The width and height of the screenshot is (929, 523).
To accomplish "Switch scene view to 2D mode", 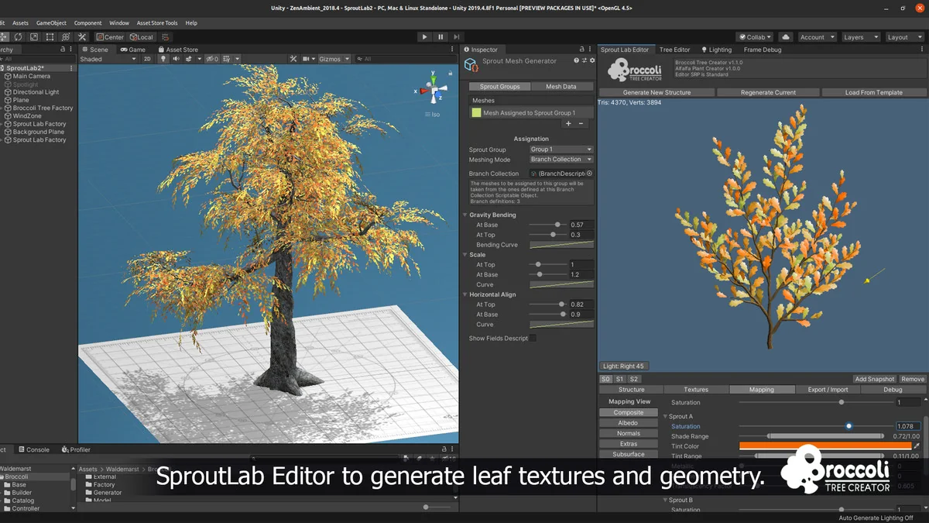I will [x=148, y=59].
